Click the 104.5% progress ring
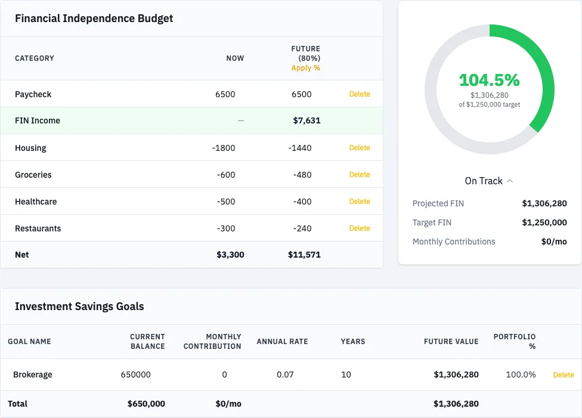The image size is (582, 418). [490, 89]
